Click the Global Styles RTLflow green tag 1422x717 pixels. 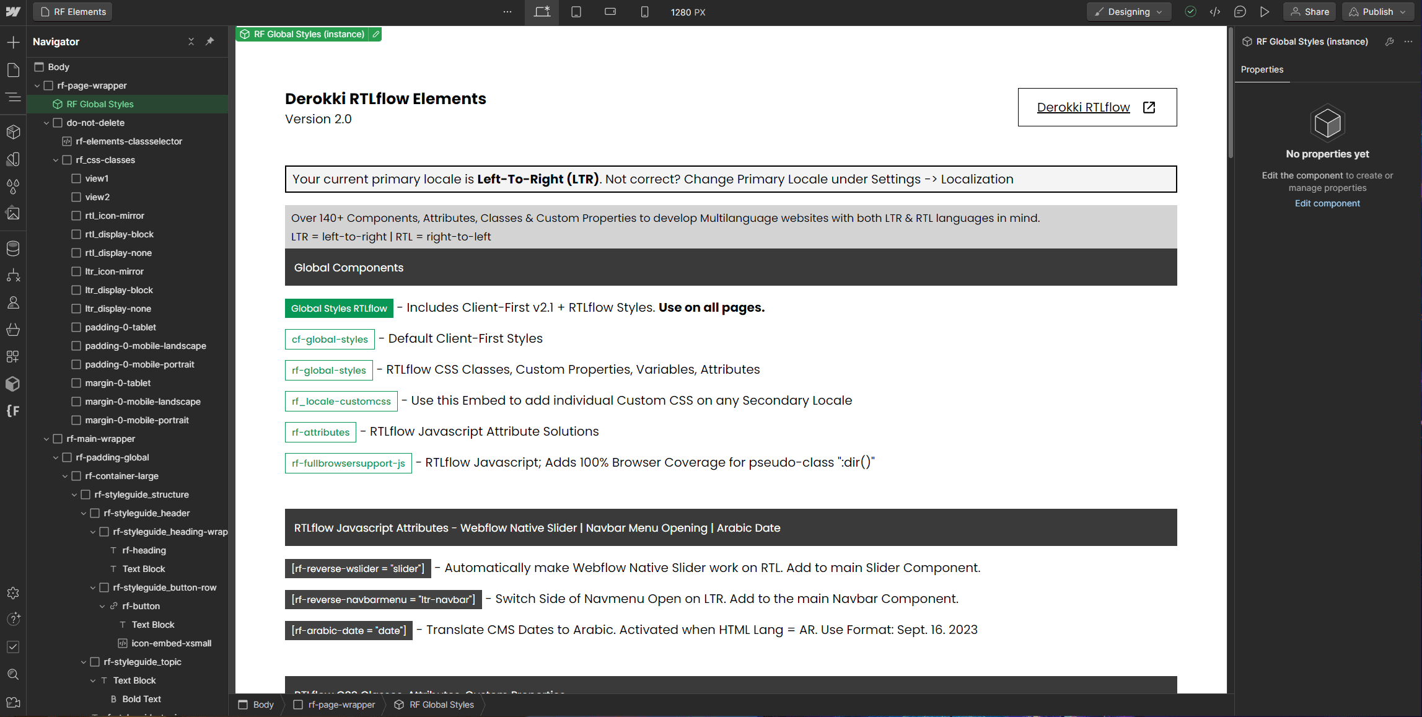[x=339, y=308]
